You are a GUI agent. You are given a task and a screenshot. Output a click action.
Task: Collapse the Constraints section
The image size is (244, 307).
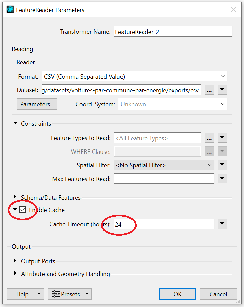point(15,123)
